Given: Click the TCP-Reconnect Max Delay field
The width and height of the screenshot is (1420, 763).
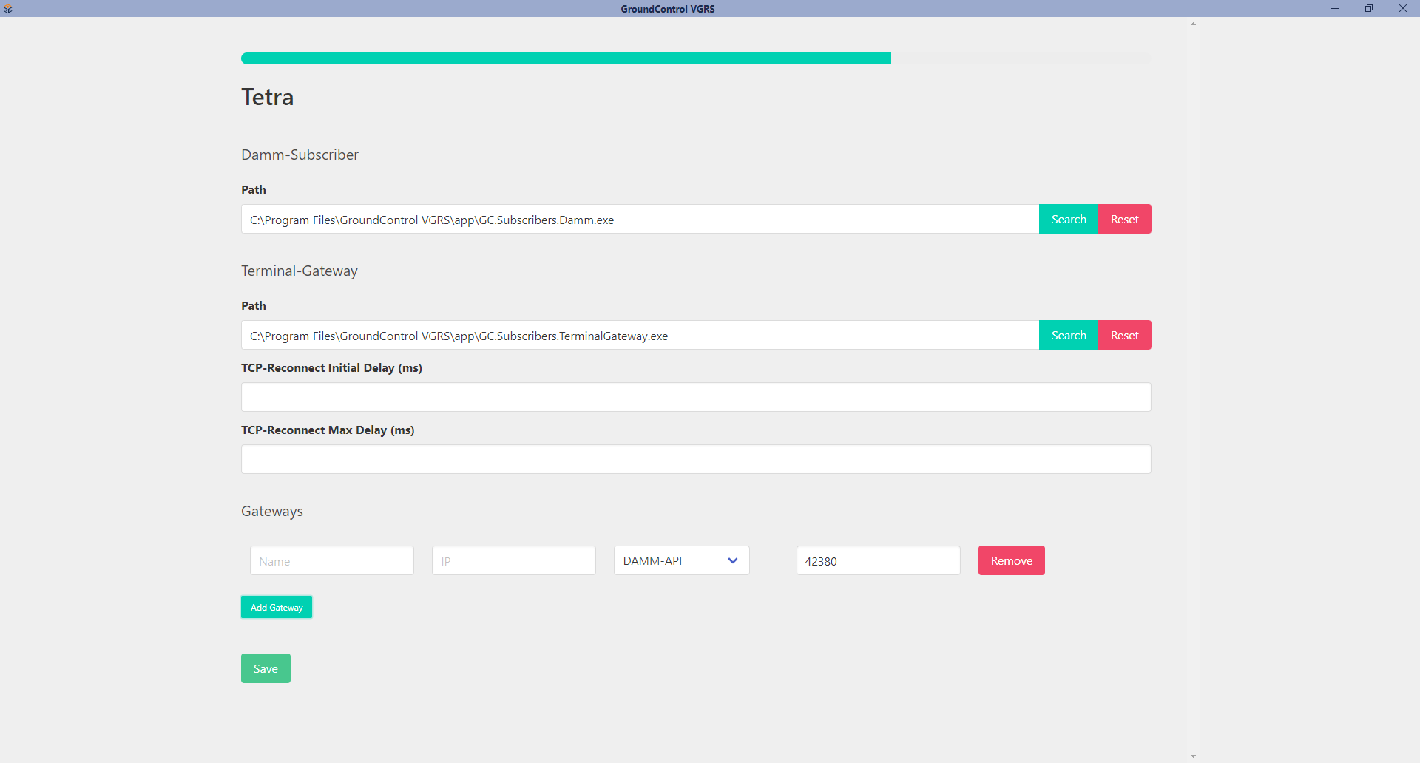Looking at the screenshot, I should pos(695,460).
